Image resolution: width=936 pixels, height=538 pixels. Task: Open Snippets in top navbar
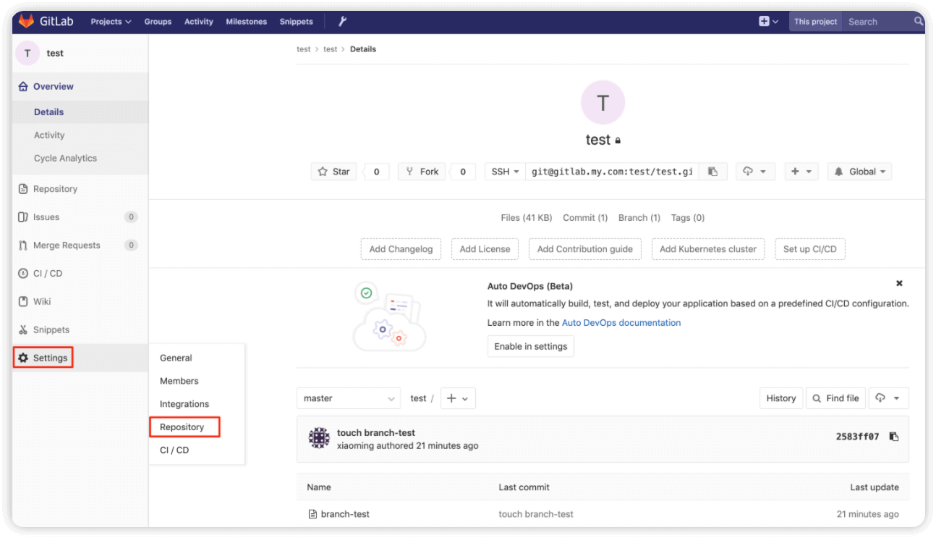click(297, 22)
